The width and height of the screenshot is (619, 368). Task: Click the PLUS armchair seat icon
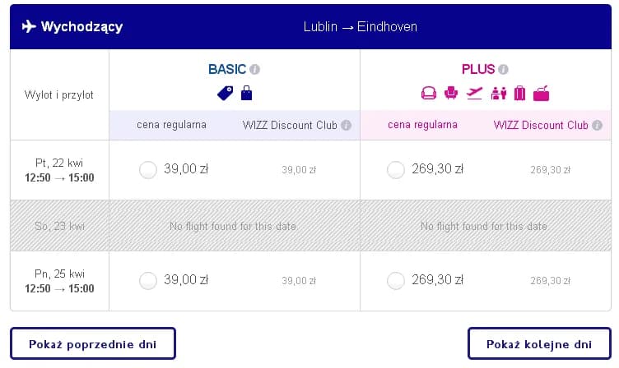(451, 94)
